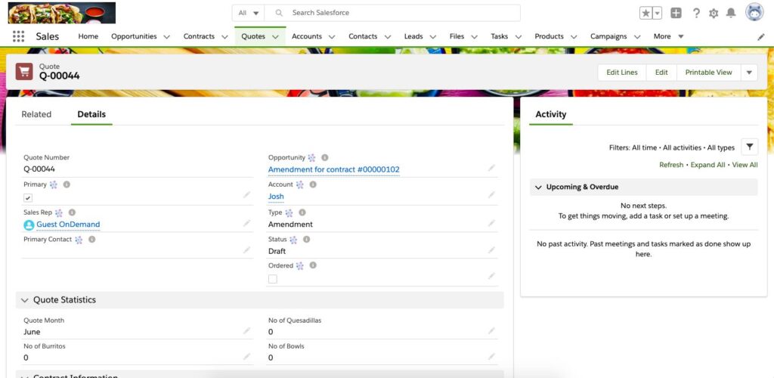The height and width of the screenshot is (378, 774).
Task: Click the info icon next to Type
Action: pos(302,212)
